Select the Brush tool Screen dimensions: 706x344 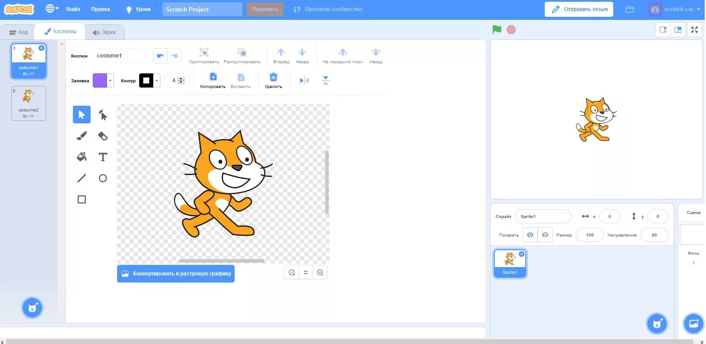(x=82, y=136)
